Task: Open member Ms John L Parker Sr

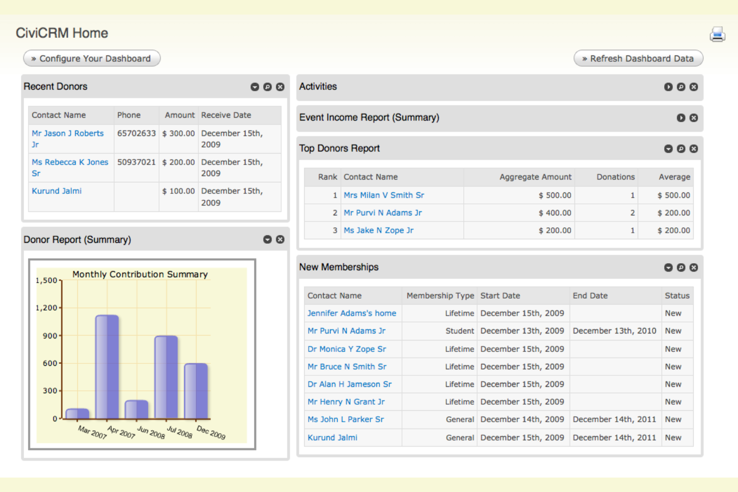Action: coord(346,420)
